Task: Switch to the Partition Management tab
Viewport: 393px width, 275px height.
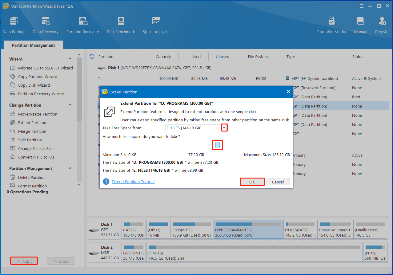Action: [x=34, y=45]
